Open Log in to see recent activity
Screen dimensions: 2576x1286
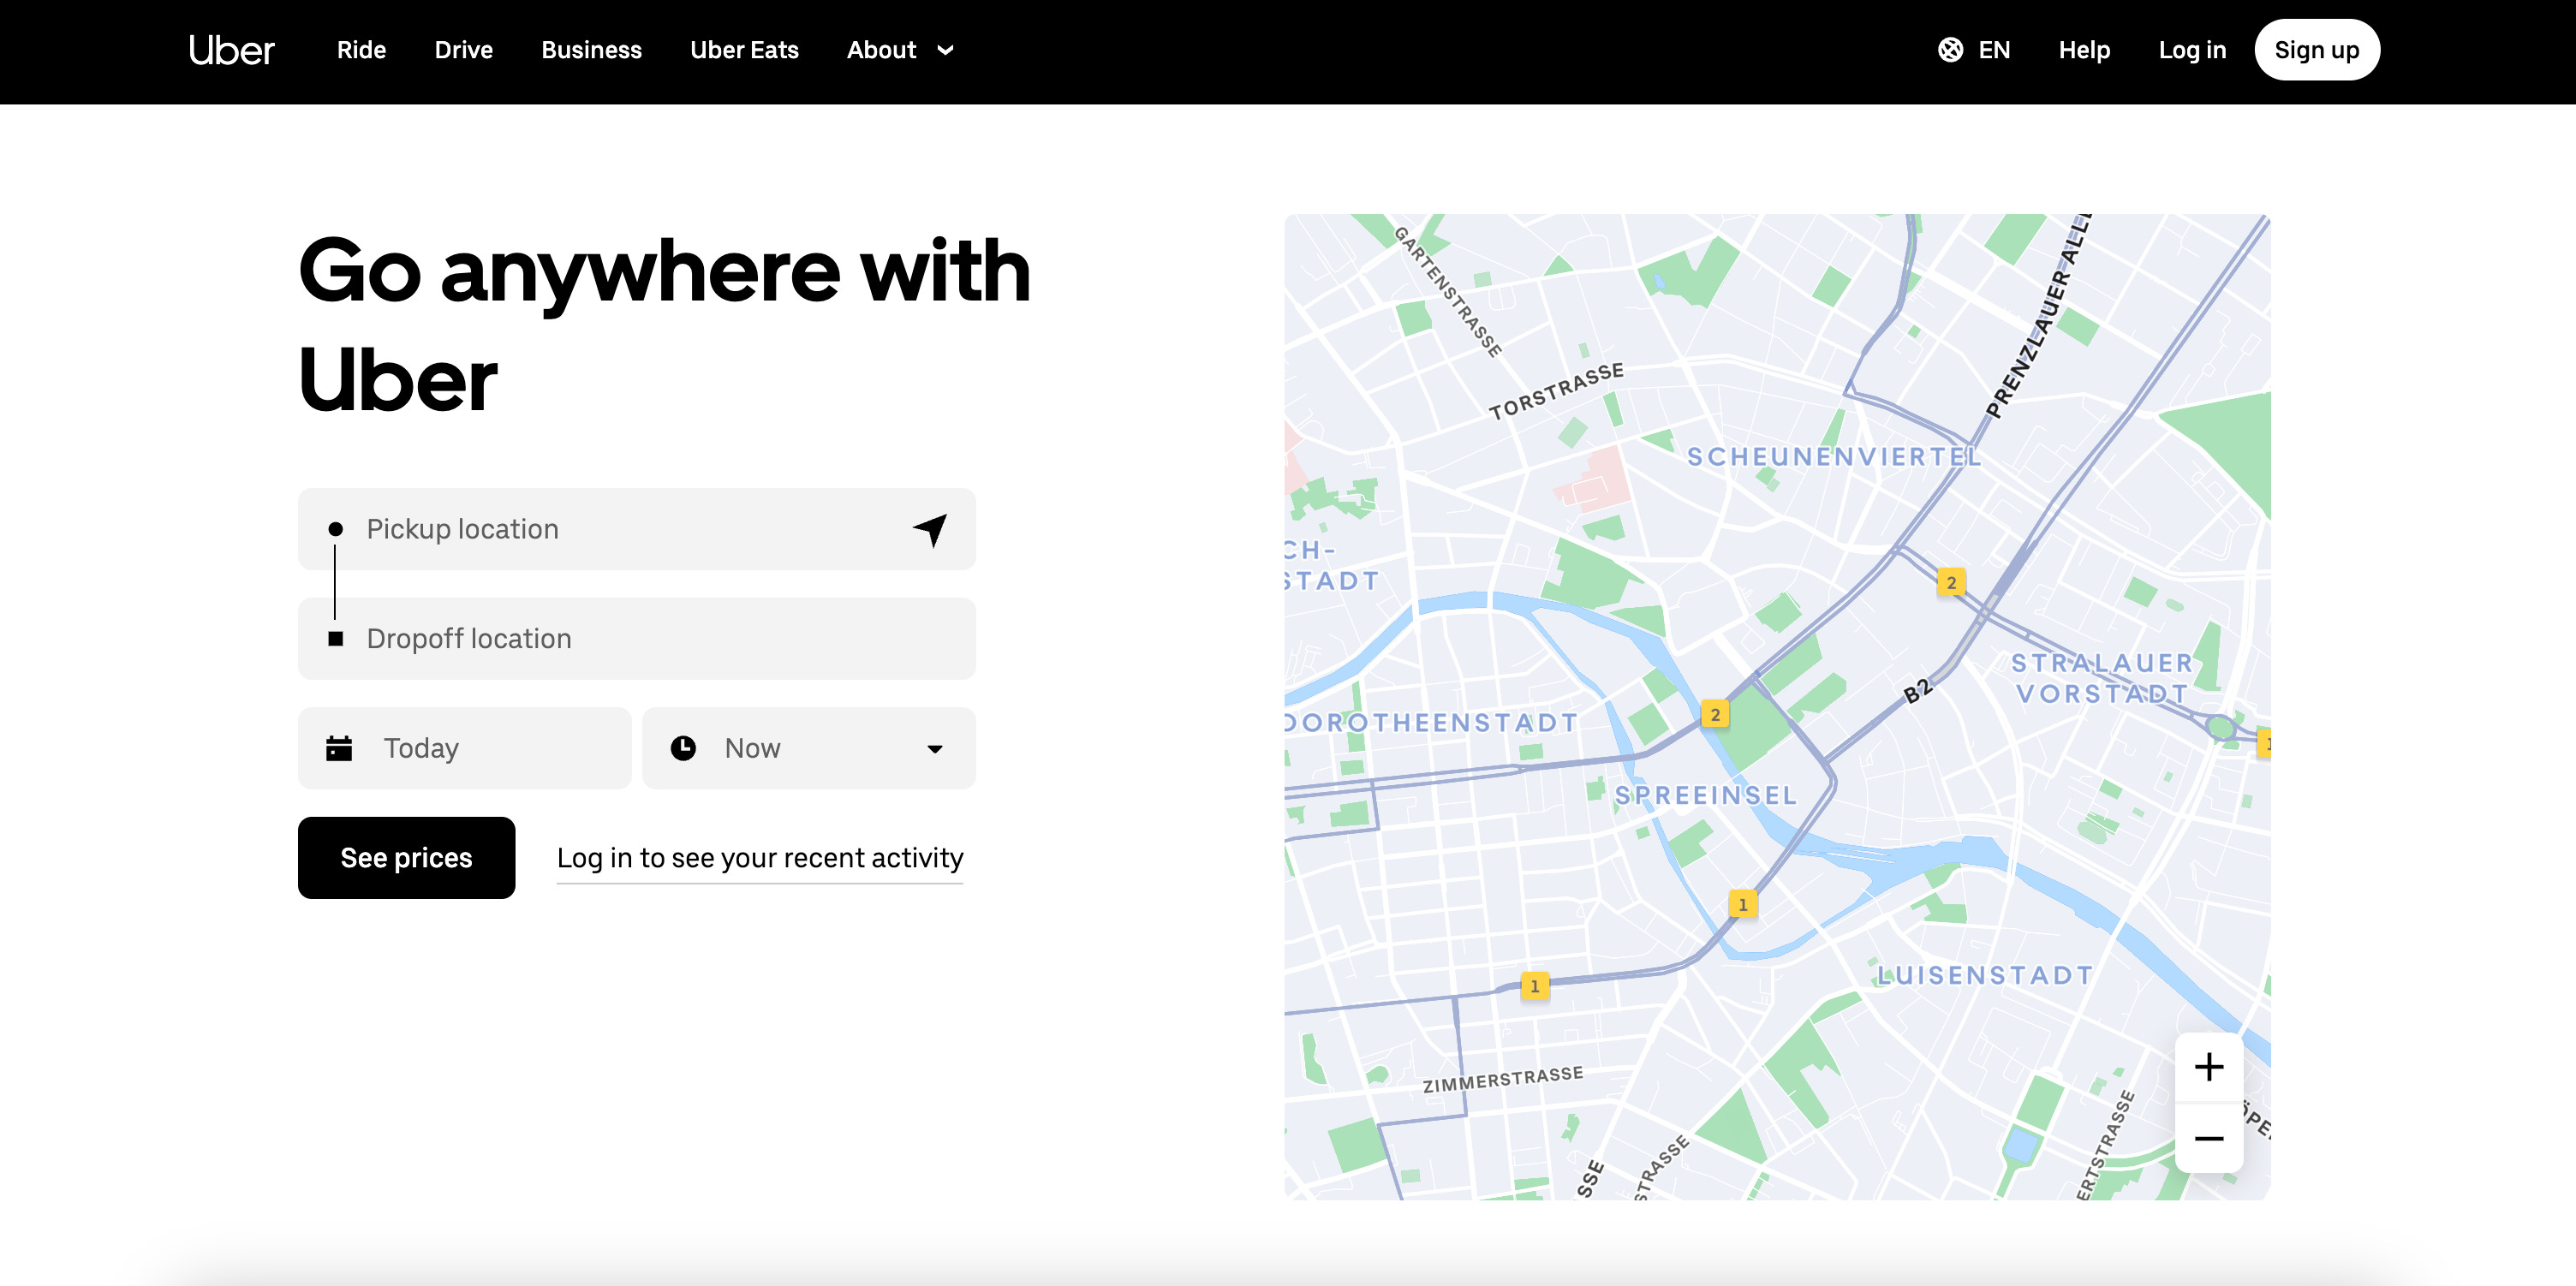pos(759,858)
